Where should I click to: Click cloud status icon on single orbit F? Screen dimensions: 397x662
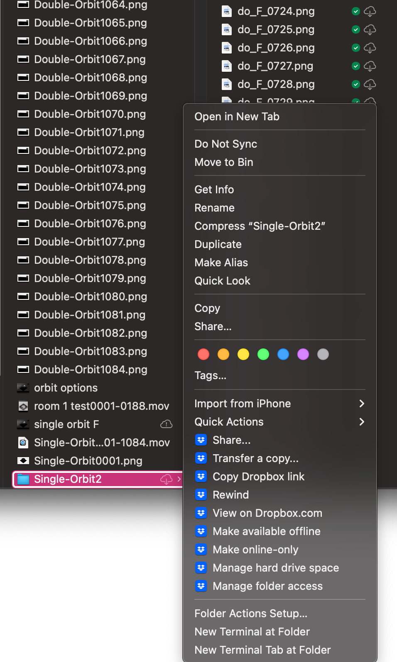166,424
